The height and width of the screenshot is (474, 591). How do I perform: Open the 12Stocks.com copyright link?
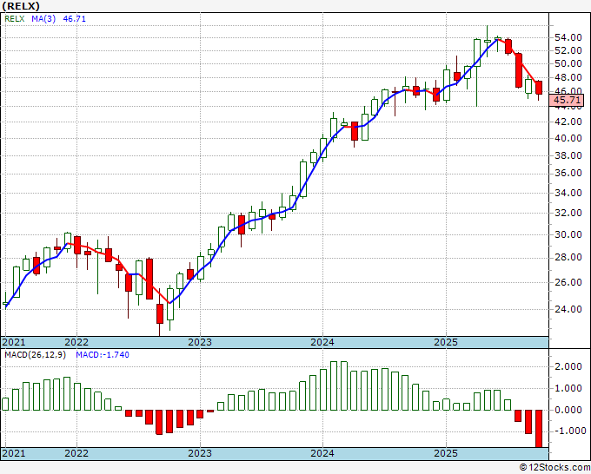tap(554, 468)
